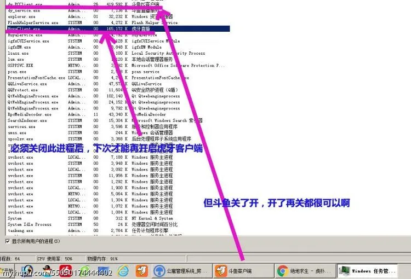Select the System process row
This screenshot has height=279, width=411.
118,218
